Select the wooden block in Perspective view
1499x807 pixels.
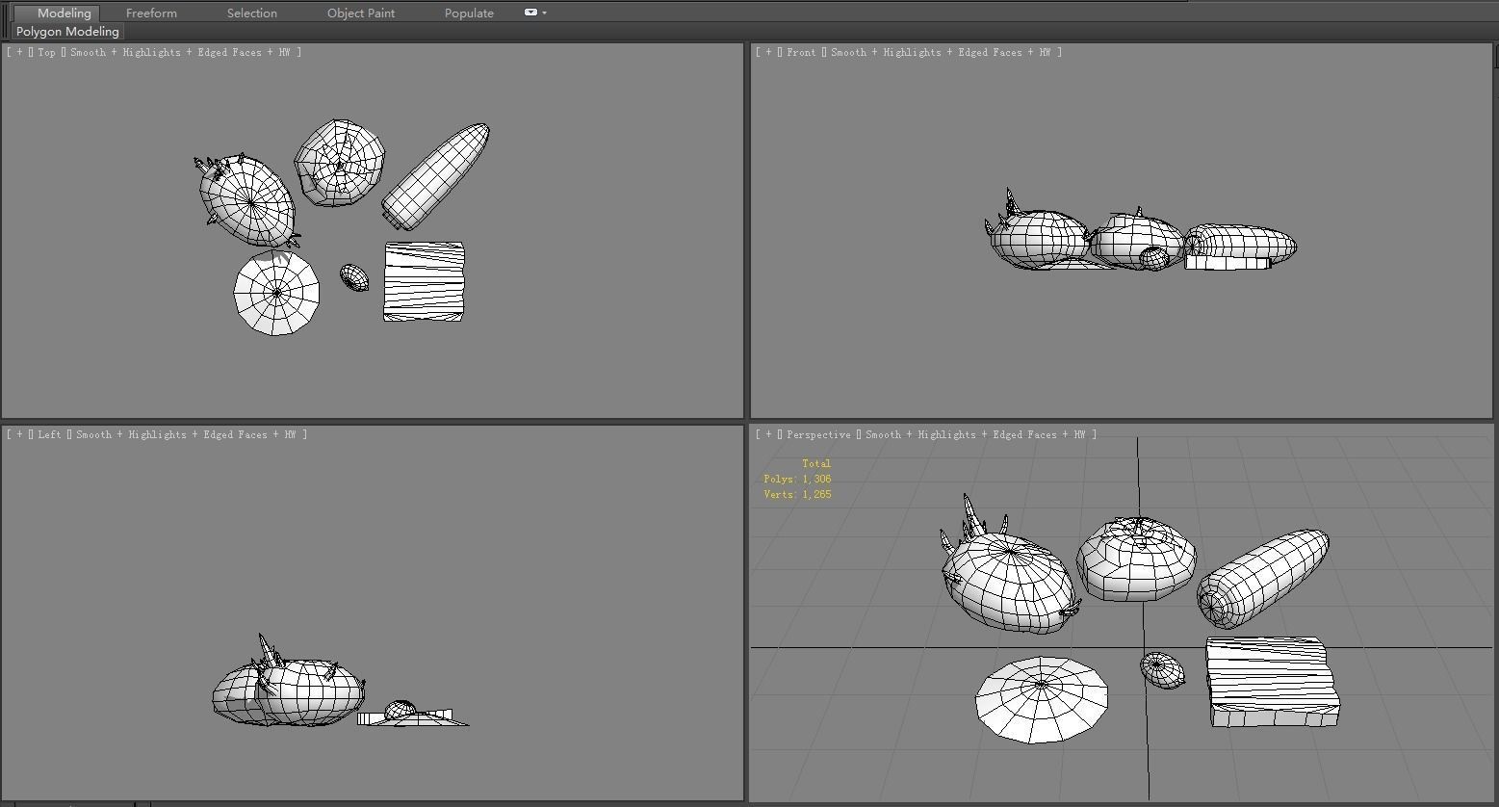(x=1273, y=682)
